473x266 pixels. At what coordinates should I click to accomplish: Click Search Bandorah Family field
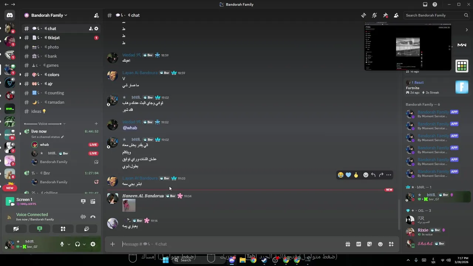tap(436, 15)
